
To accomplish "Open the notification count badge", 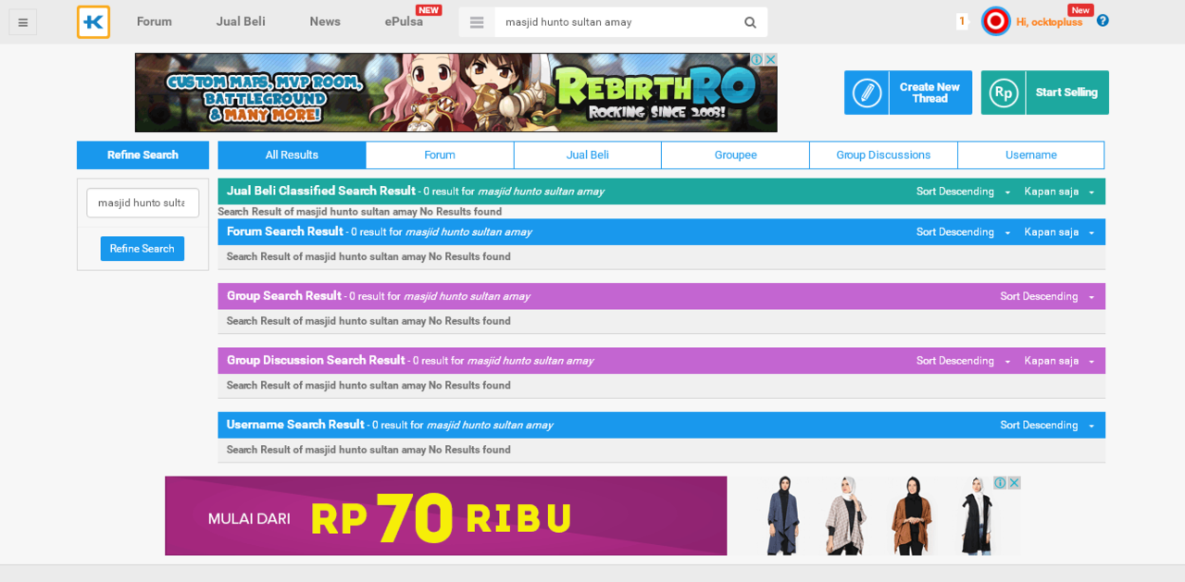I will click(x=962, y=21).
